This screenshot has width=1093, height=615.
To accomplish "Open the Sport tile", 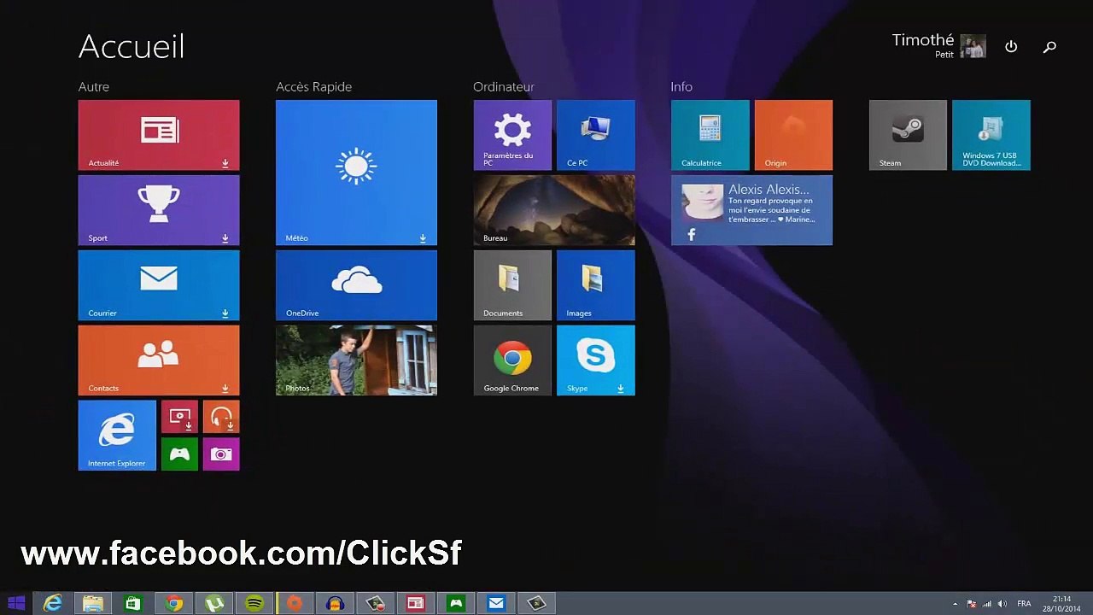I will point(159,210).
